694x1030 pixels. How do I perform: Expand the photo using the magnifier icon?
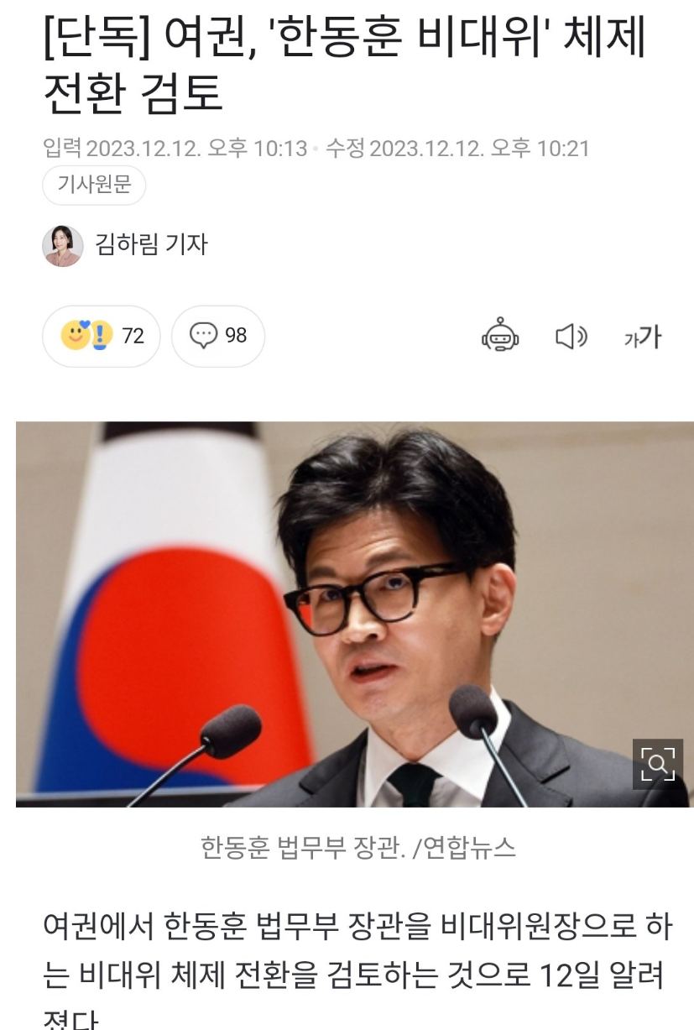(657, 764)
